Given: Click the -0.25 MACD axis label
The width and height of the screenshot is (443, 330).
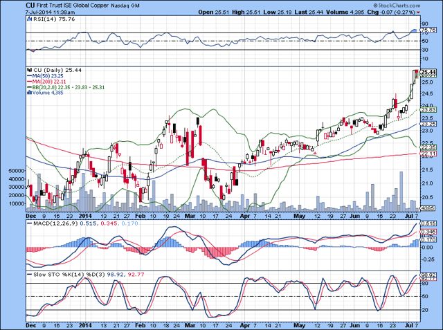Looking at the screenshot, I should [x=428, y=259].
